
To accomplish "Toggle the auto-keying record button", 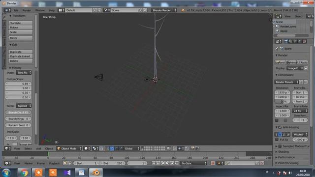I will click(213, 163).
